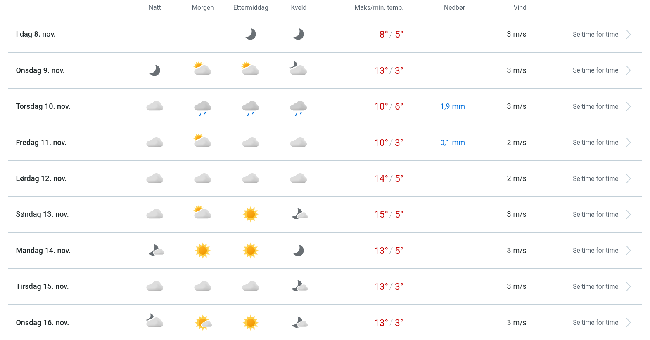Click the moon icon for Onsdag 9. nov. night

[x=155, y=70]
